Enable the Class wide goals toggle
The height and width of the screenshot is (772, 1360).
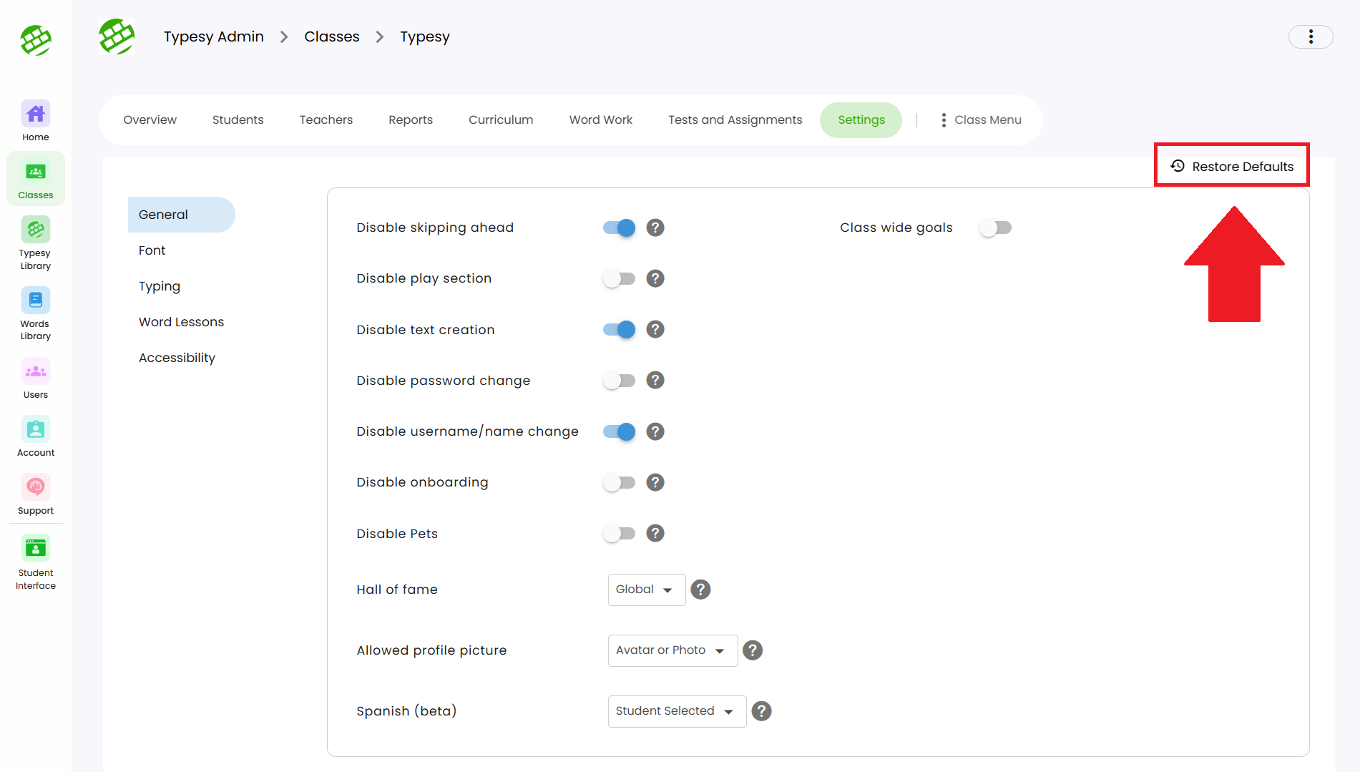click(995, 228)
